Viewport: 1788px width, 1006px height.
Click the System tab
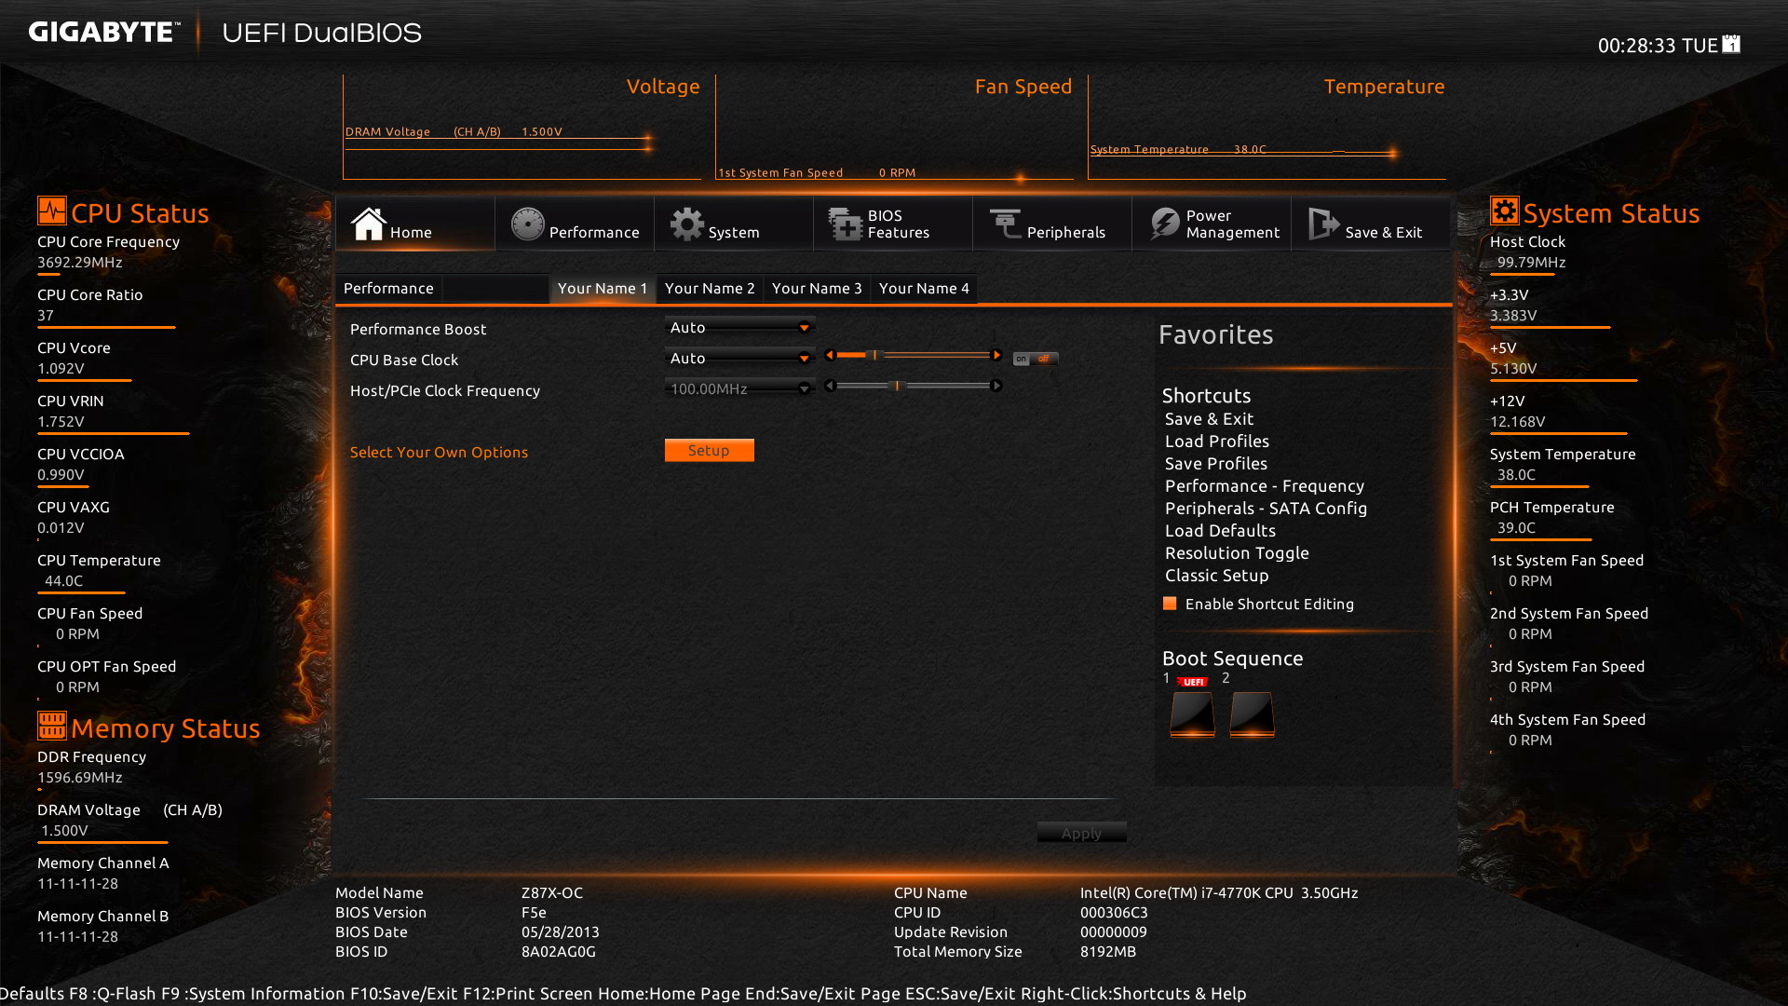(734, 224)
